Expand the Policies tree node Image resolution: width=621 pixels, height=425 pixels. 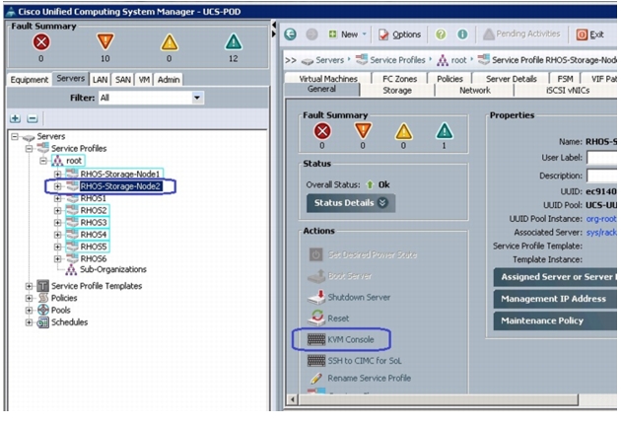(x=29, y=298)
